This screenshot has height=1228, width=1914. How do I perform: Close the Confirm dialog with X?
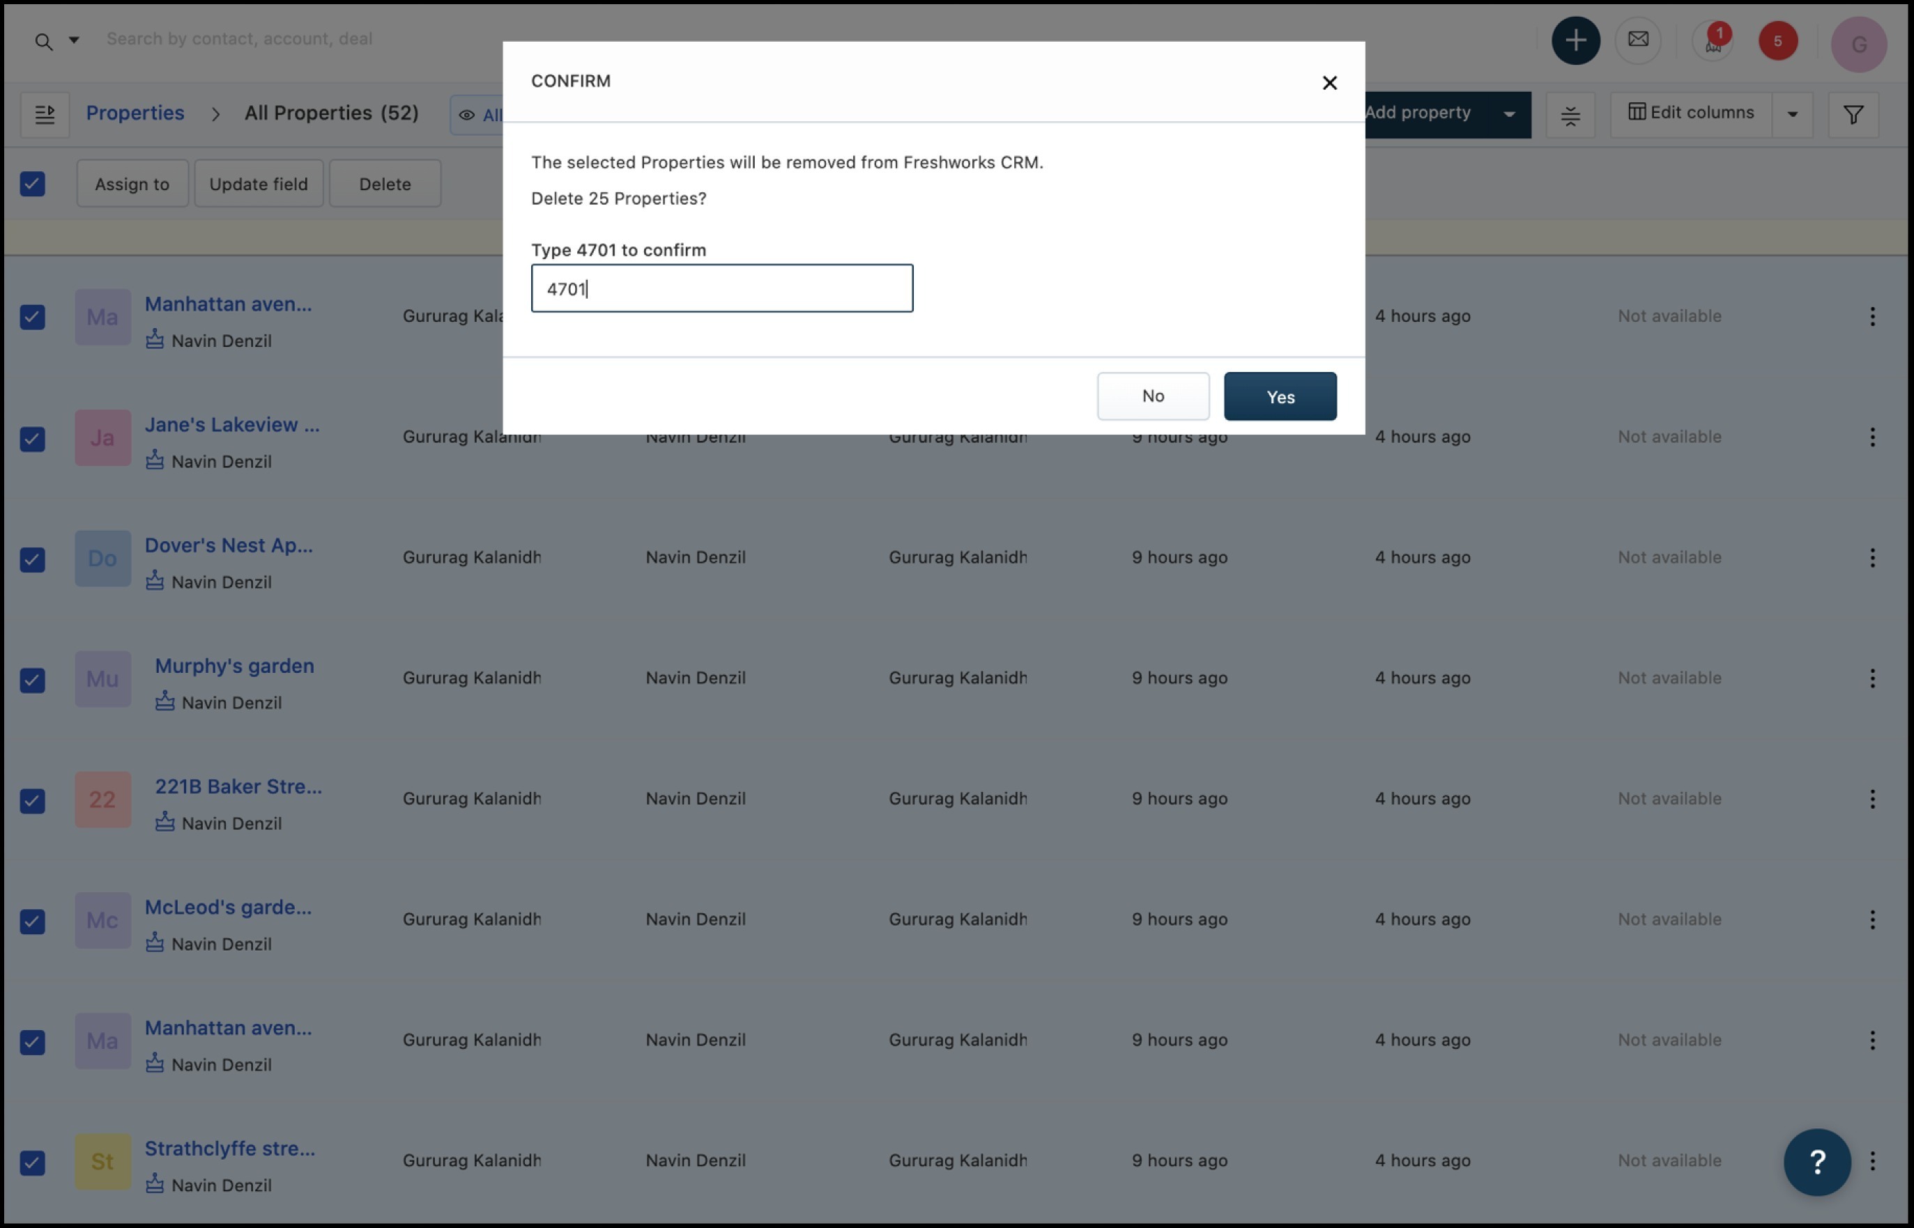pyautogui.click(x=1329, y=83)
